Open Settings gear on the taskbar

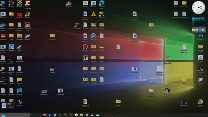coord(87,115)
